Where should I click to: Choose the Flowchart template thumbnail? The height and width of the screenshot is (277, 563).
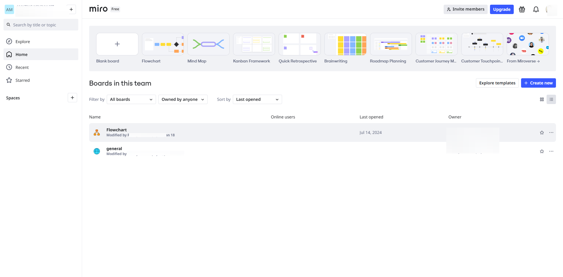pos(163,44)
